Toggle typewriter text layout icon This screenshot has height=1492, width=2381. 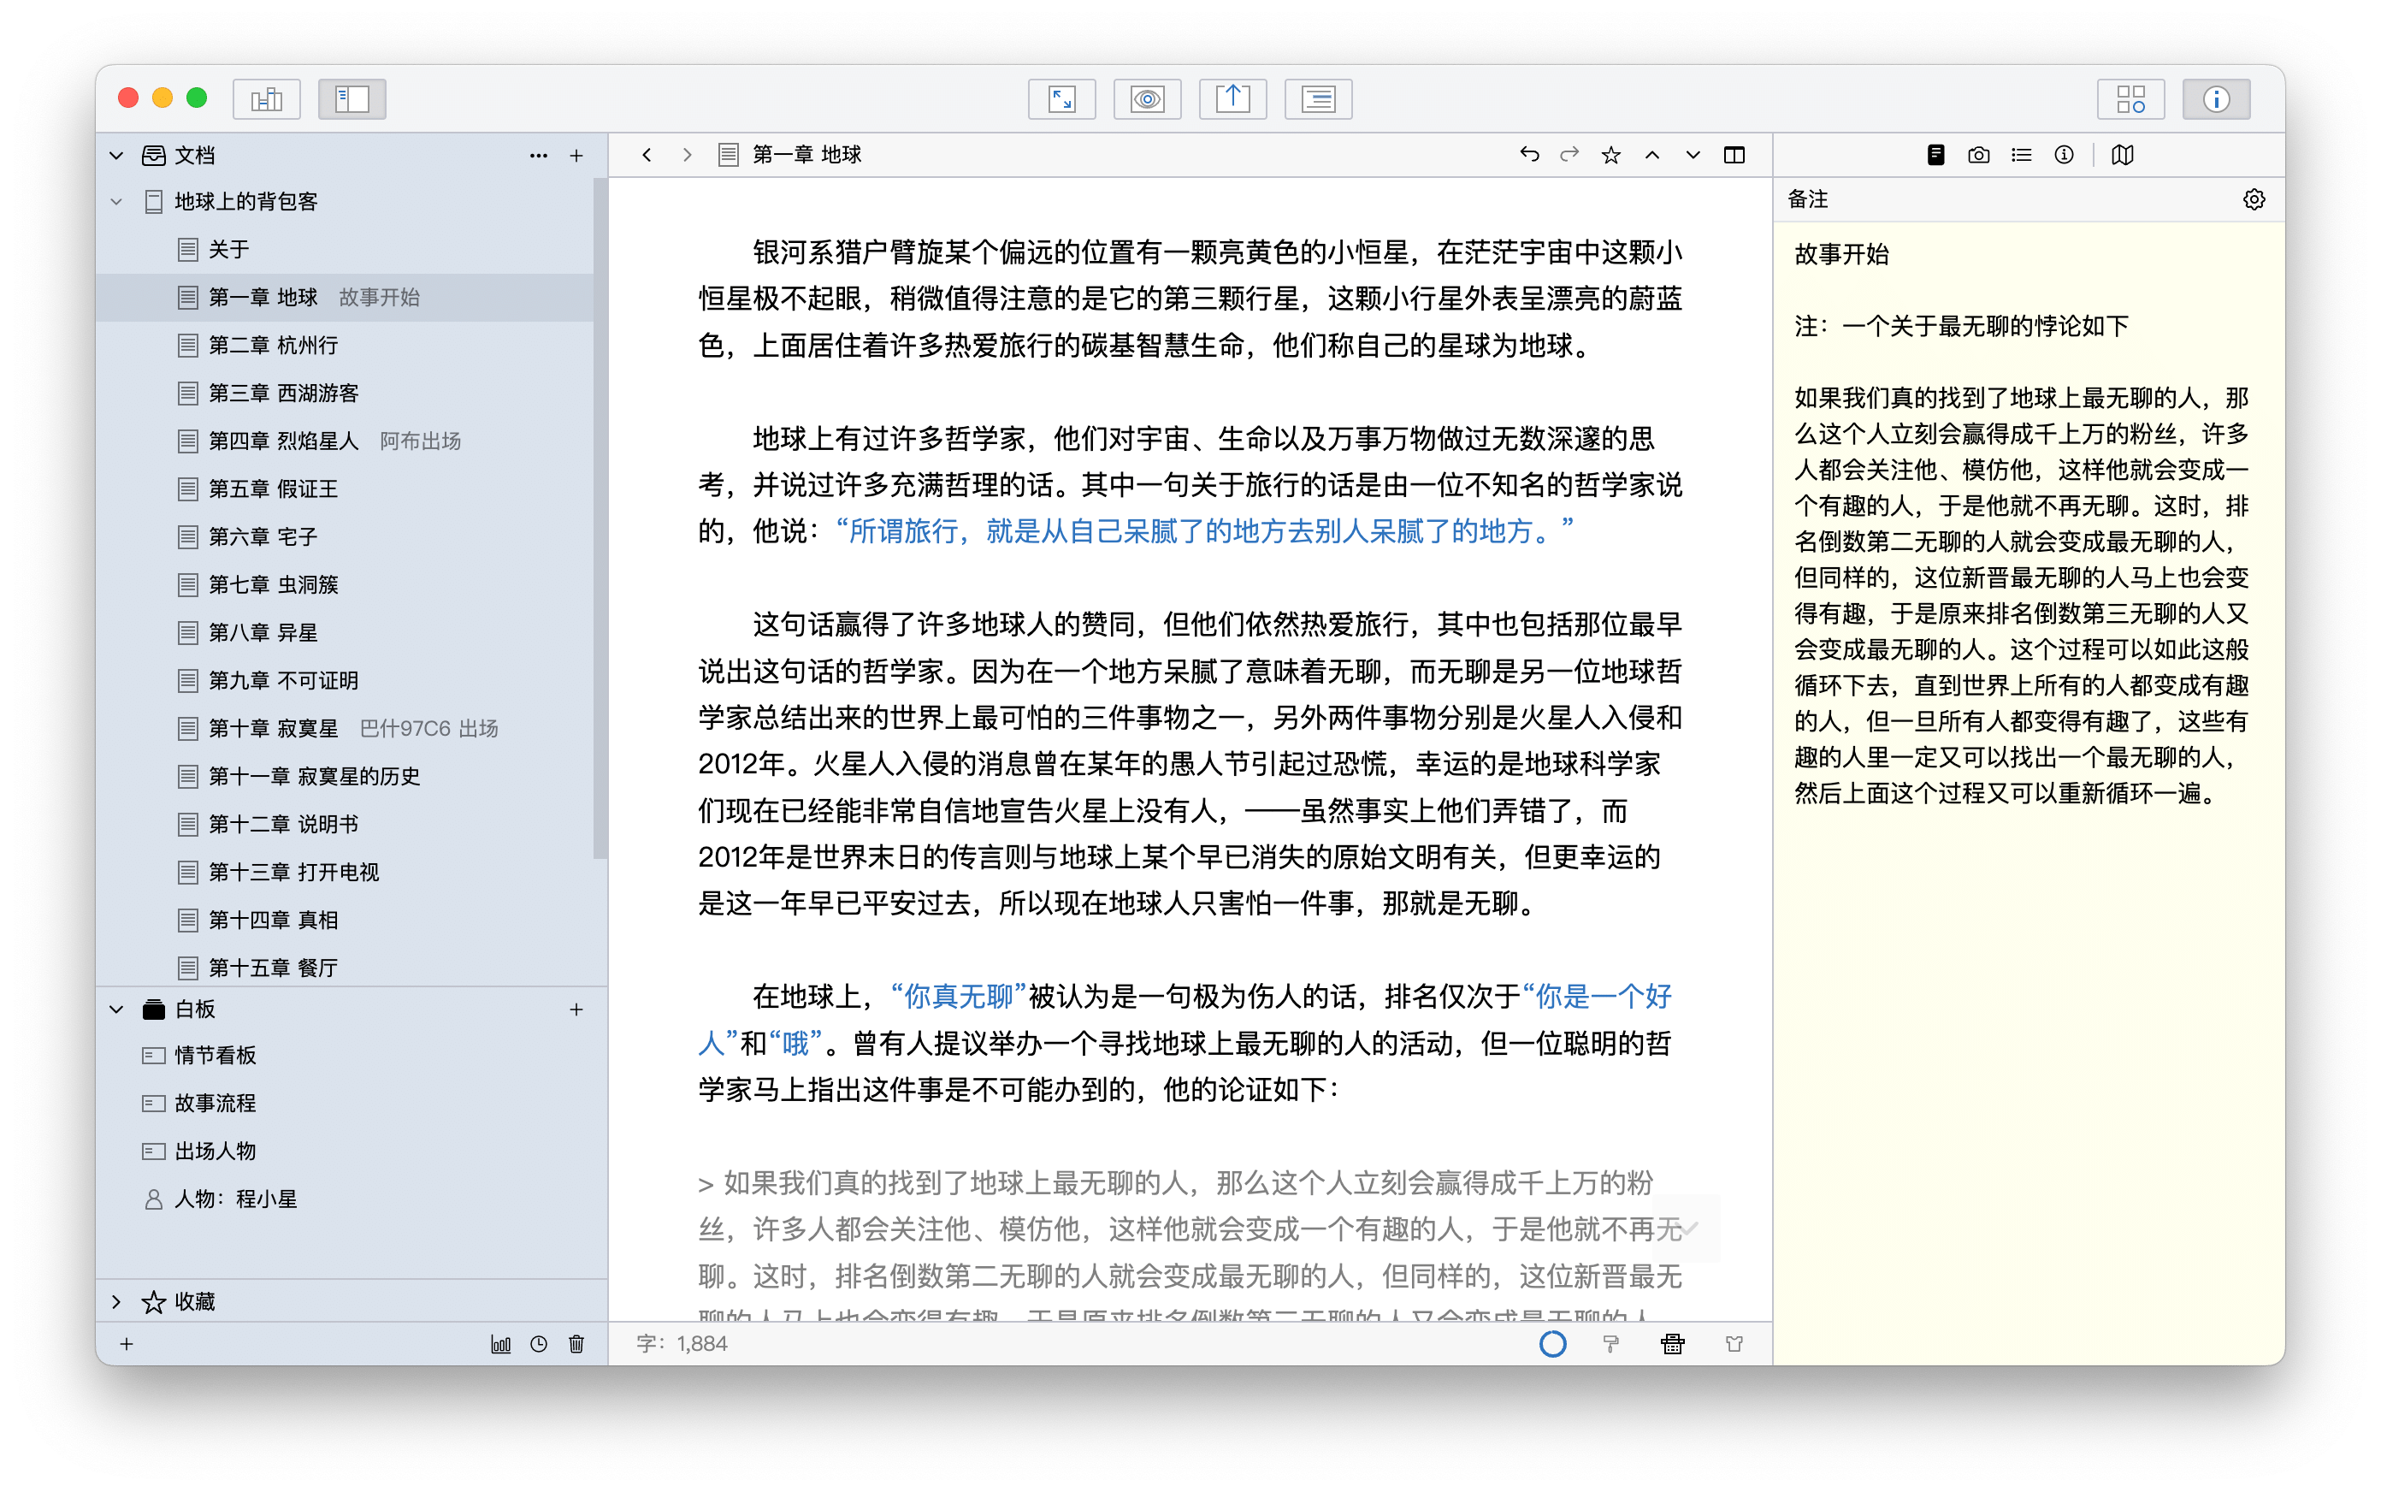click(1318, 98)
